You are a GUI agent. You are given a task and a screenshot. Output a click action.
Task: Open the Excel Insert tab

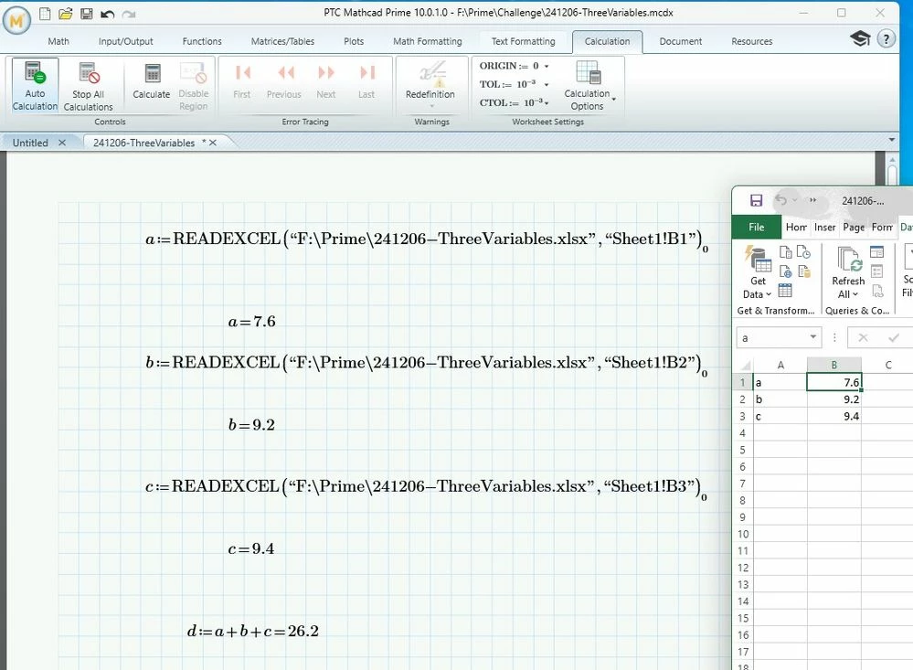(x=824, y=228)
